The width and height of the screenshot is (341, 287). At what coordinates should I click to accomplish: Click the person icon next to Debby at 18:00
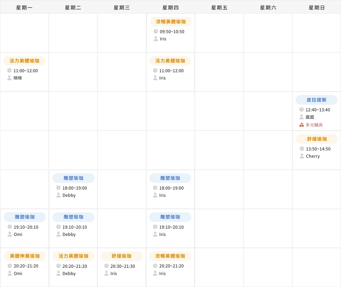click(58, 195)
